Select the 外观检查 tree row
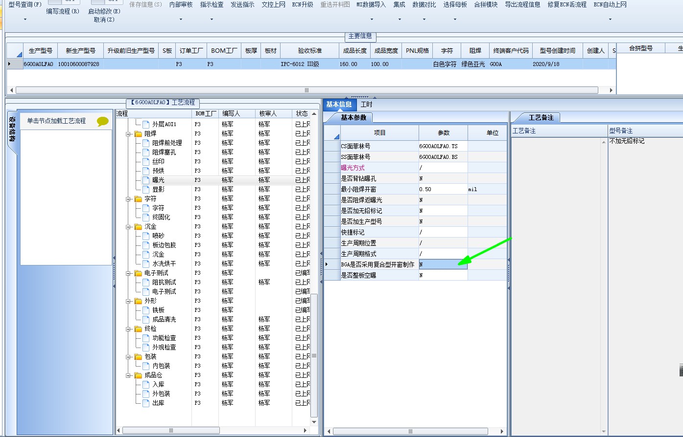The image size is (683, 437). coord(213,348)
